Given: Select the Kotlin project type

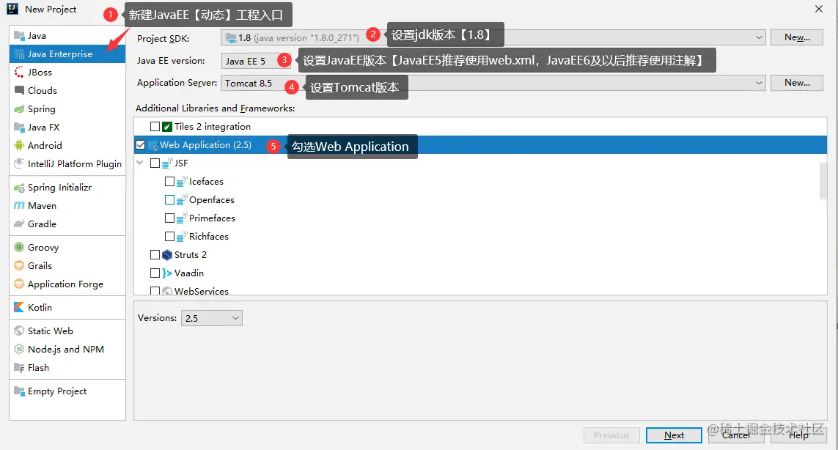Looking at the screenshot, I should coord(67,307).
